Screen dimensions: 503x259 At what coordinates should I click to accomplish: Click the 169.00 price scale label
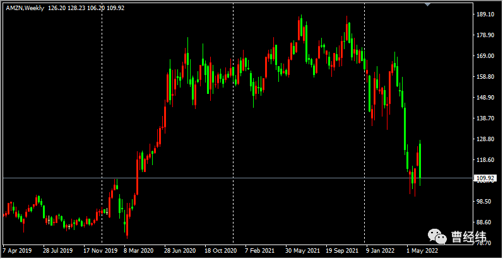tap(487, 56)
